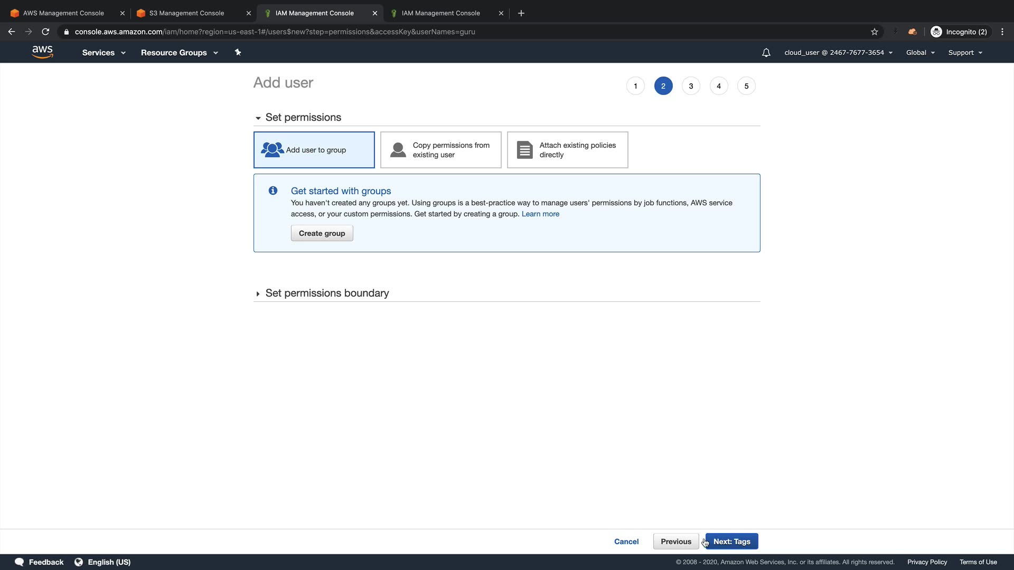Click the language globe icon
Screen dimensions: 1014x570
[x=79, y=562]
